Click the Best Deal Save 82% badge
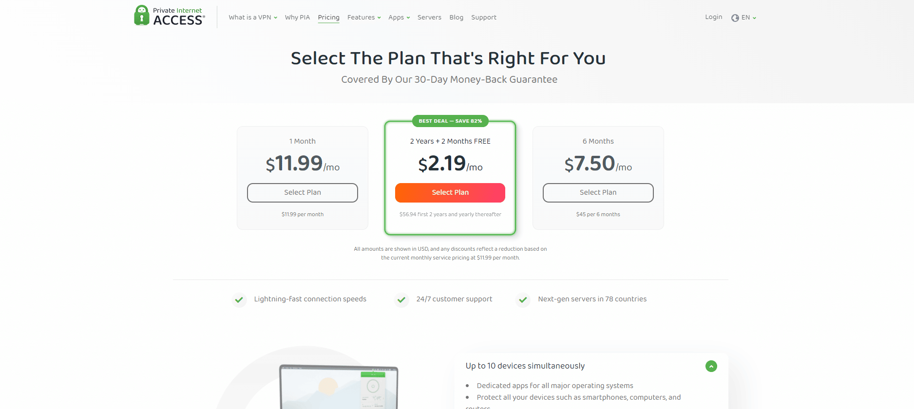 [x=450, y=121]
